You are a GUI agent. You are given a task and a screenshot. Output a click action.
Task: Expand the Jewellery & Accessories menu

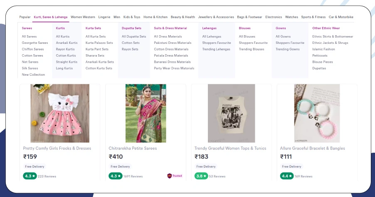tap(216, 17)
